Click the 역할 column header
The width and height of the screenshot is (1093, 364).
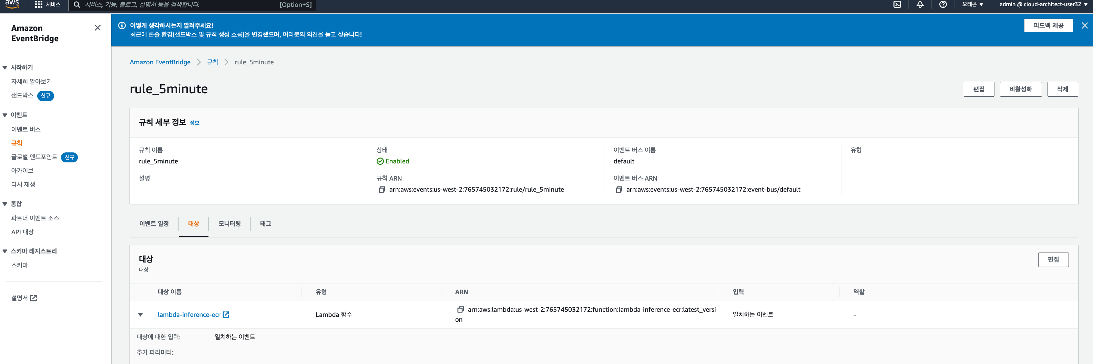859,292
